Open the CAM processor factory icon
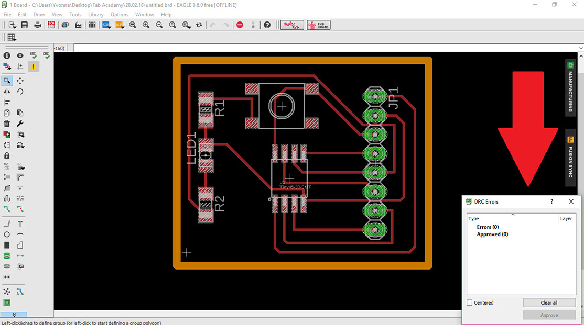Image resolution: width=584 pixels, height=325 pixels. [78, 25]
